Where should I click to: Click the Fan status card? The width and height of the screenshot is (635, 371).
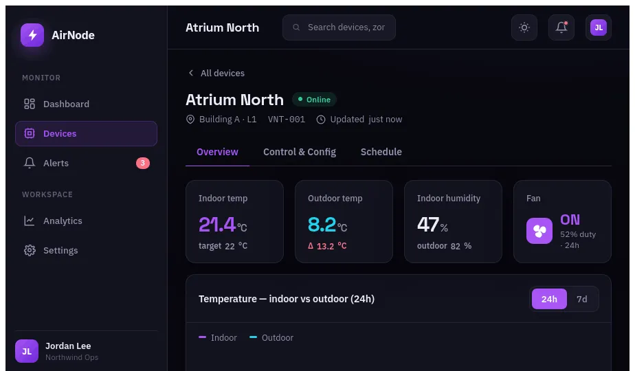tap(563, 221)
